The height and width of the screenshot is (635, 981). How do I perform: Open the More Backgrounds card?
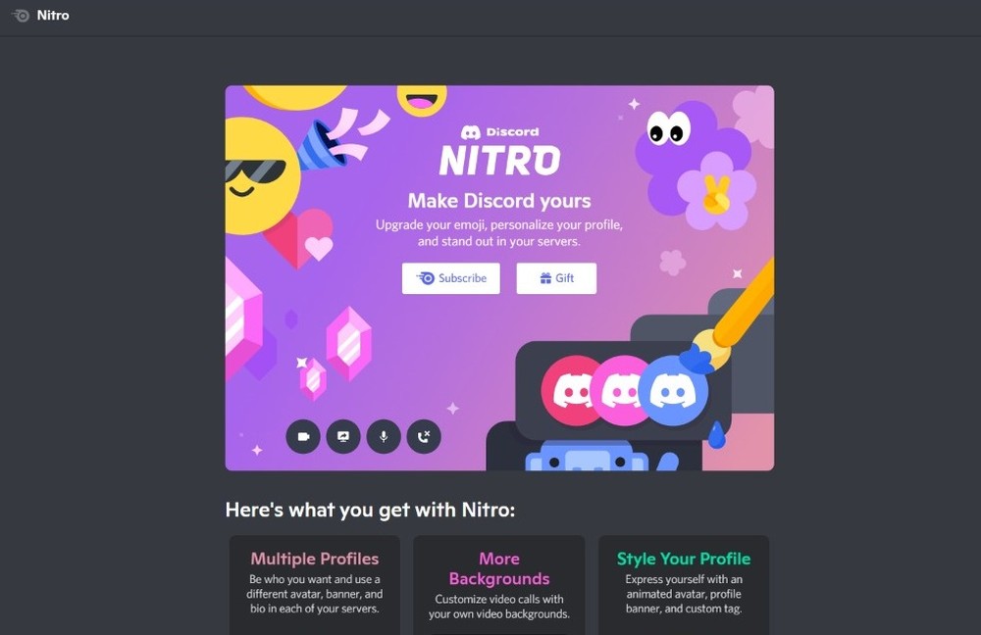499,585
